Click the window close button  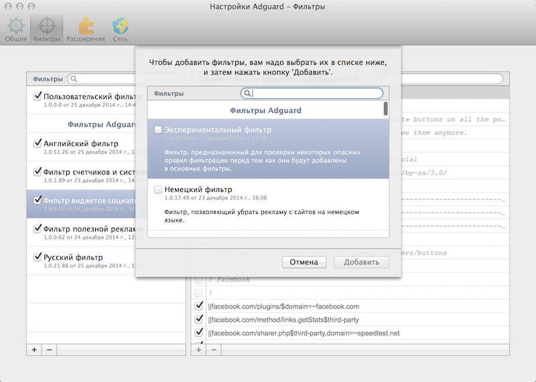coord(8,7)
